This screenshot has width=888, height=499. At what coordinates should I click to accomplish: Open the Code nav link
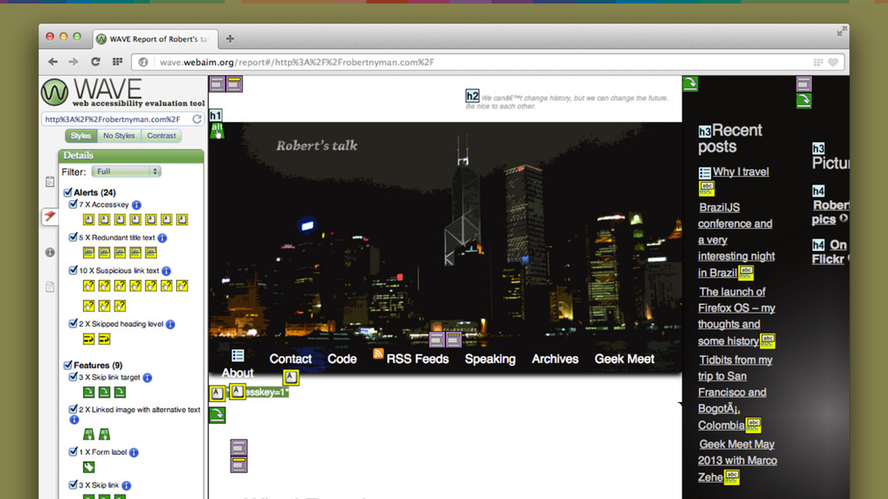(x=342, y=359)
